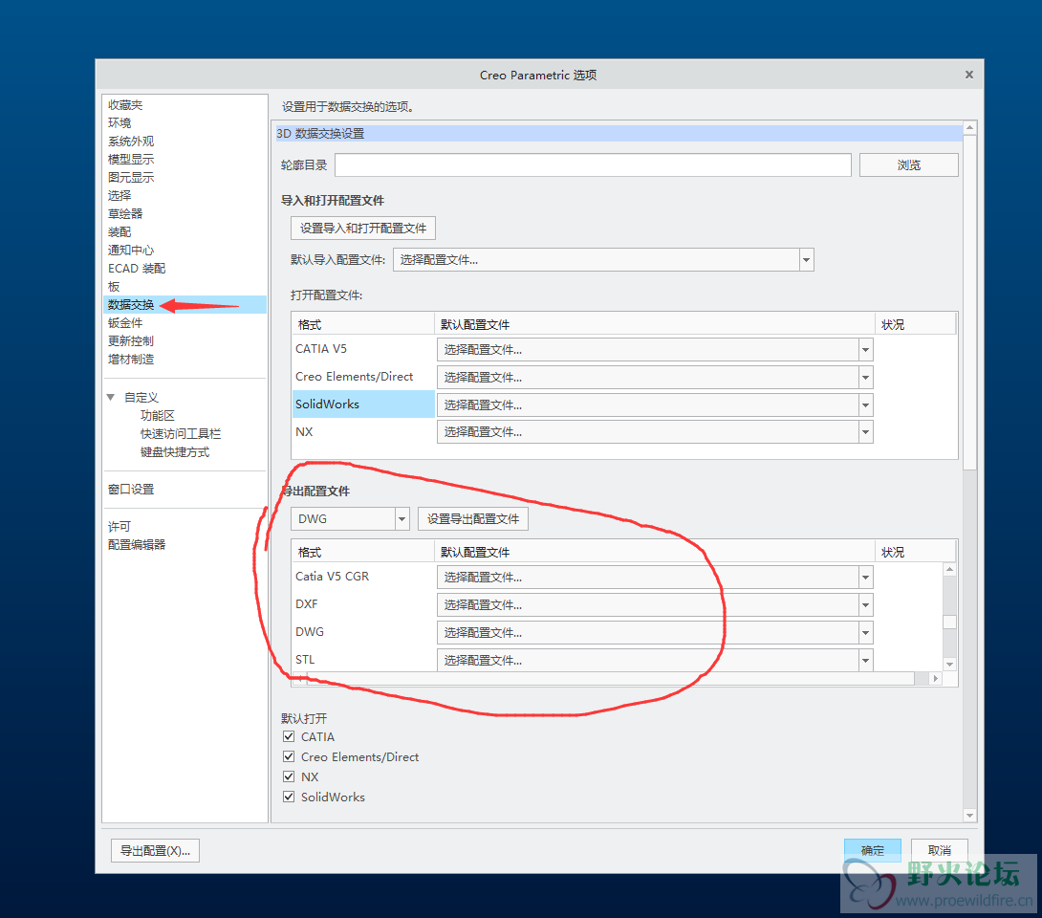The height and width of the screenshot is (918, 1042).
Task: Open Creo Elements/Direct profile dropdown
Action: pos(865,378)
